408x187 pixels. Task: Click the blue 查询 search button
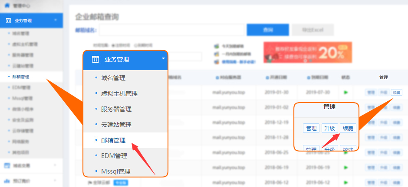[267, 30]
